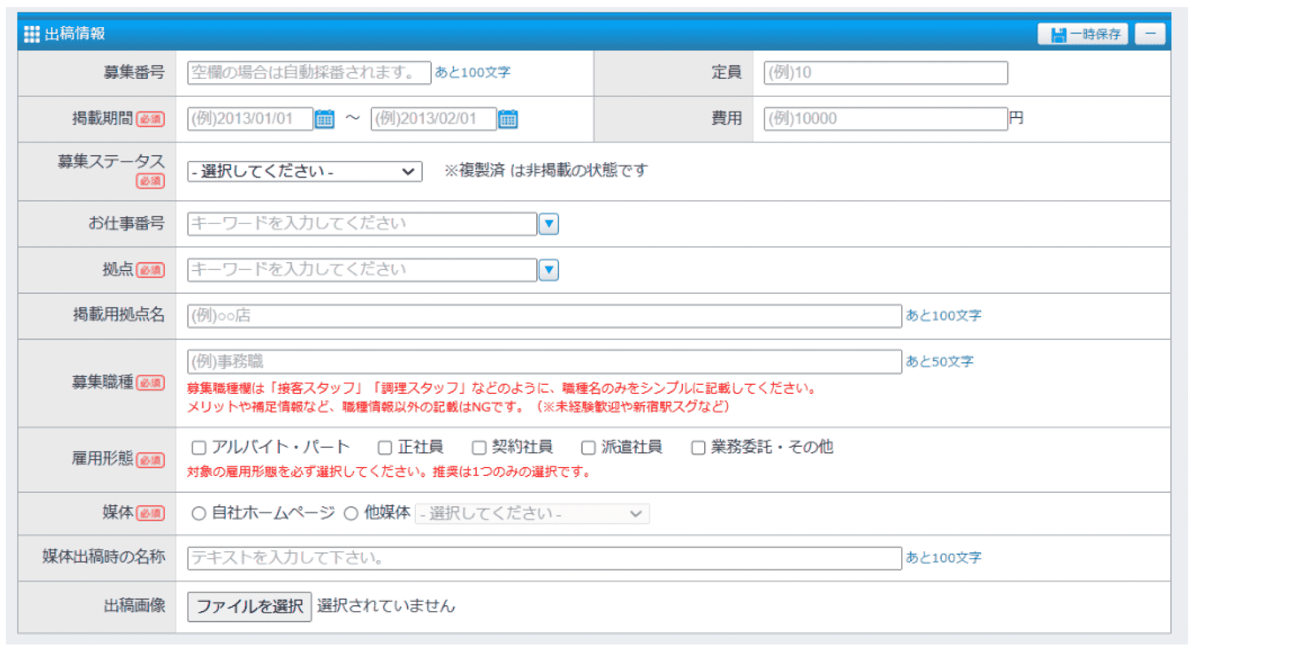Check the 契約社員 option

coord(478,446)
